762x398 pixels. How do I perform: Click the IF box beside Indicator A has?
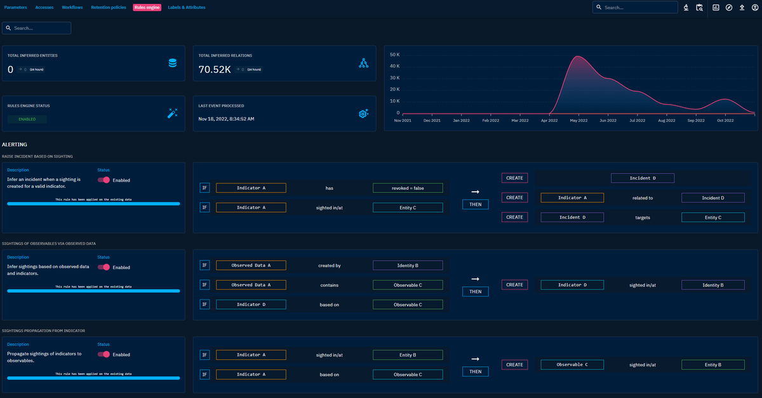[204, 188]
